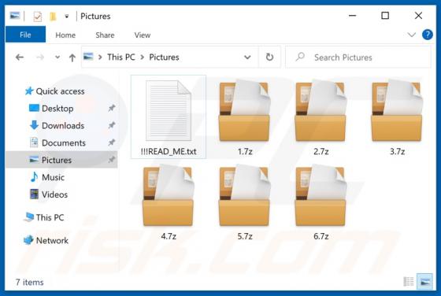This screenshot has height=296, width=441.
Task: Click the 3.7z file name label
Action: (397, 152)
